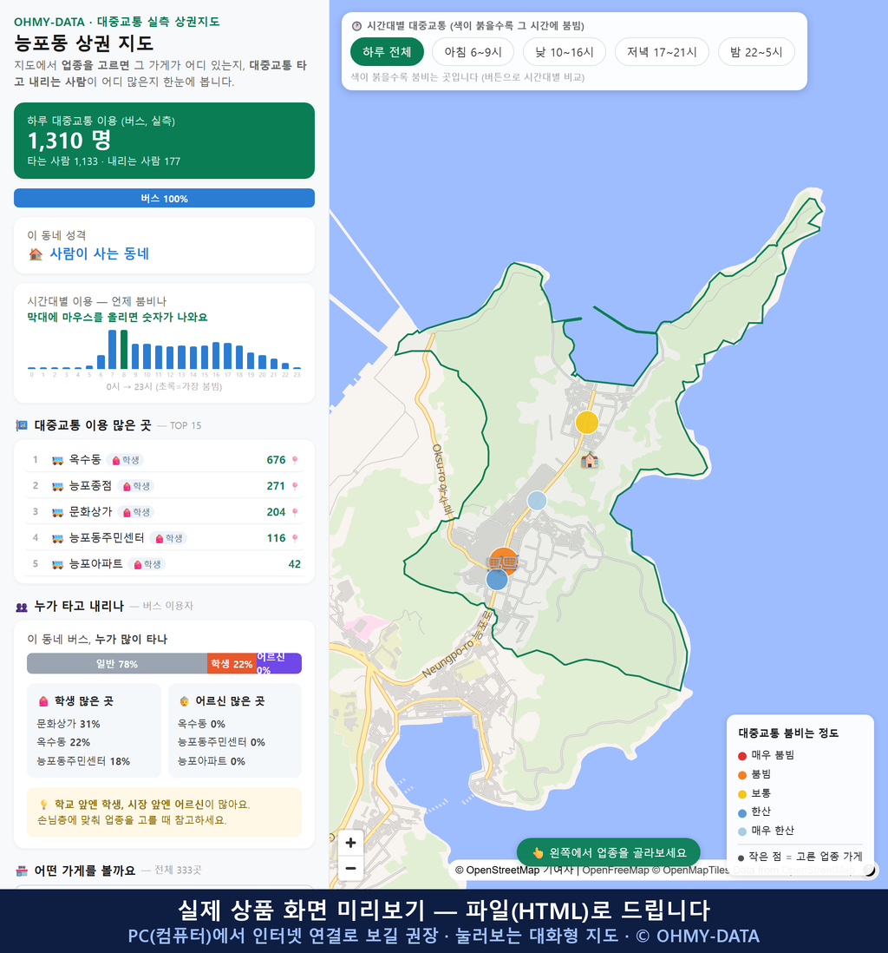Click the lightbulb icon in the yellow tip box
Image resolution: width=888 pixels, height=953 pixels.
pyautogui.click(x=43, y=805)
